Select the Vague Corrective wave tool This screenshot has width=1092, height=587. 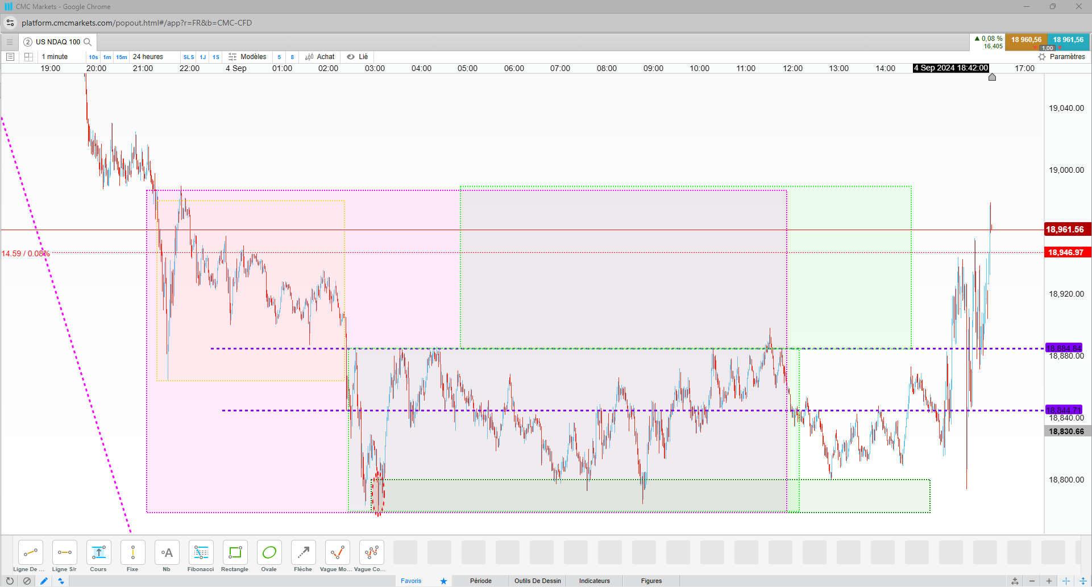click(x=371, y=552)
